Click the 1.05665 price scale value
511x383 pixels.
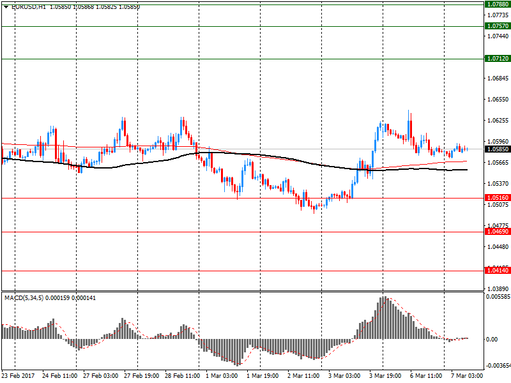(498, 163)
